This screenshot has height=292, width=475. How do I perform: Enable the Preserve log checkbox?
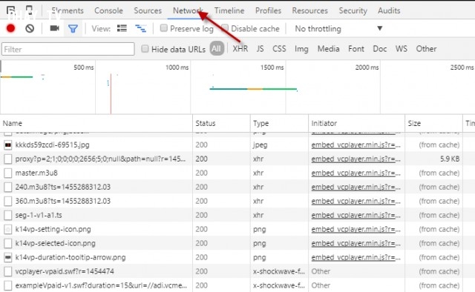[x=163, y=28]
